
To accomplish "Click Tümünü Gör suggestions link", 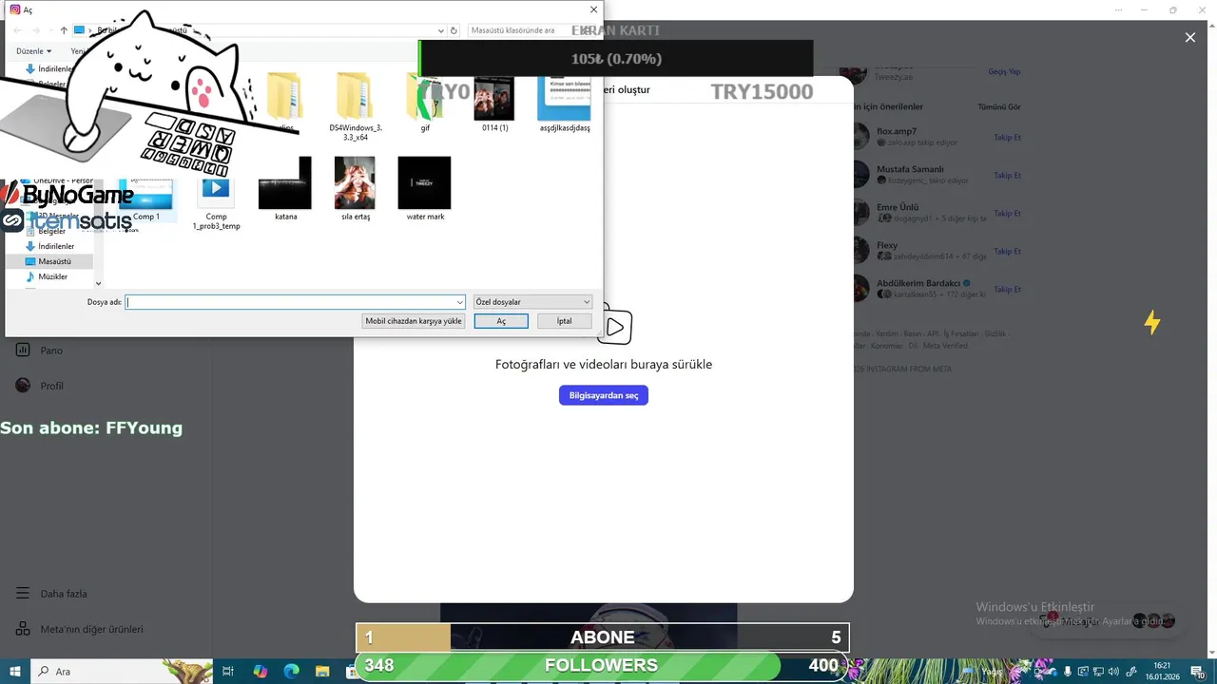I will tap(999, 107).
